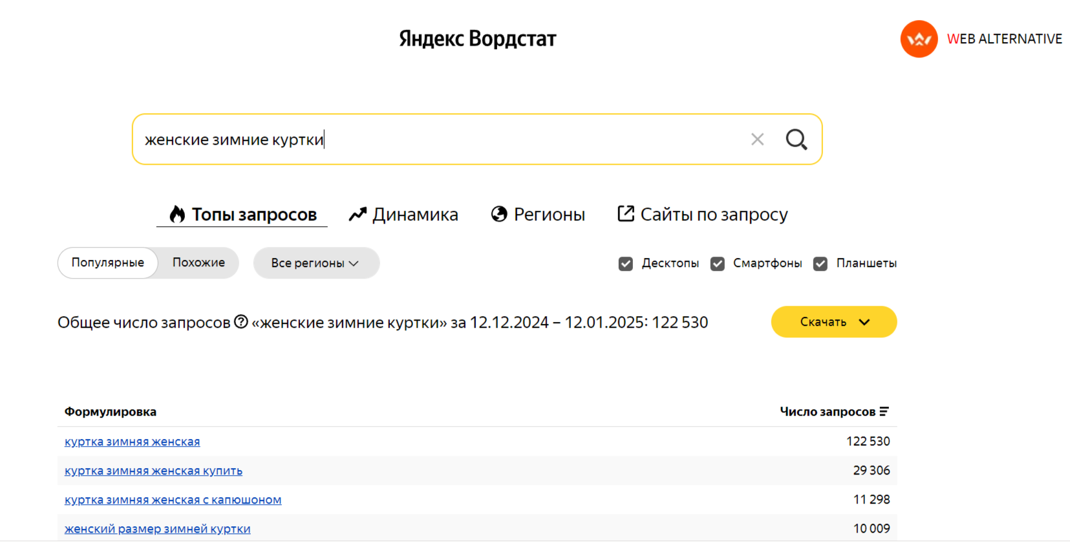Switch to the Регионы tab

[538, 214]
